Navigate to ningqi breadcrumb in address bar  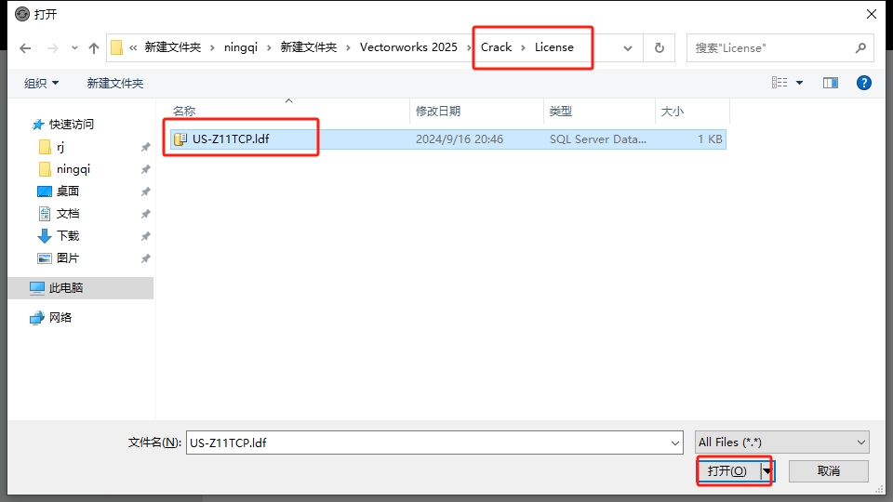[x=241, y=47]
